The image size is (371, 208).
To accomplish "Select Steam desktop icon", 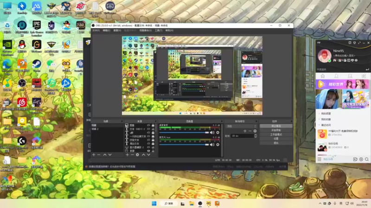I will tap(37, 66).
